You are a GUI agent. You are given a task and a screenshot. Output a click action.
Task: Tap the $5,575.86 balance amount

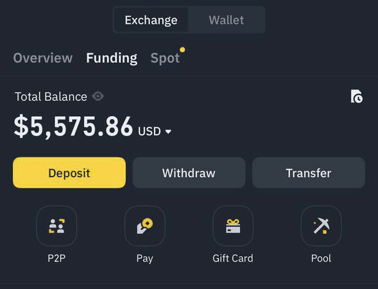73,126
